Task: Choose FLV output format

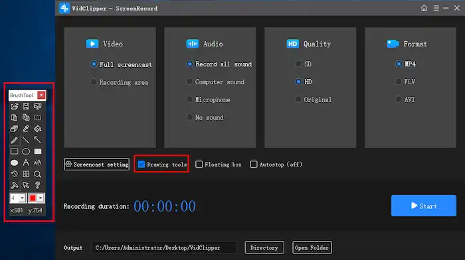Action: coord(405,82)
